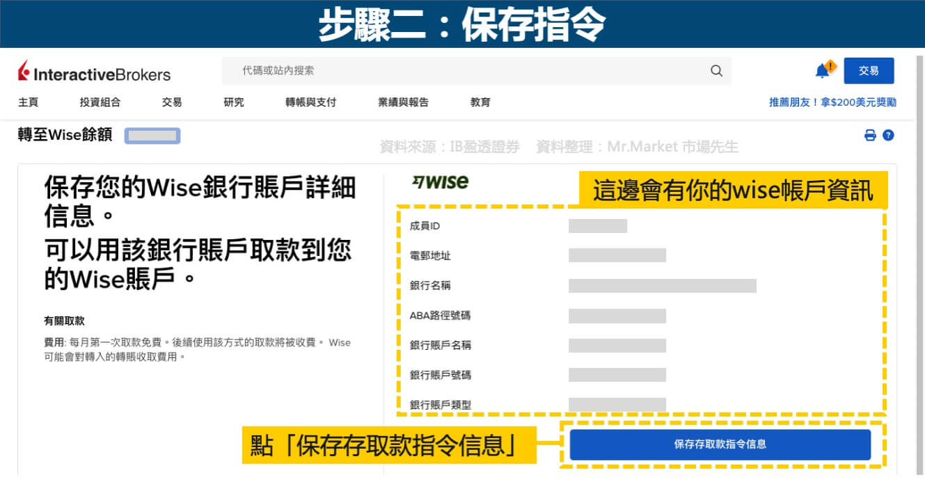Open the 研究 menu

(x=234, y=102)
